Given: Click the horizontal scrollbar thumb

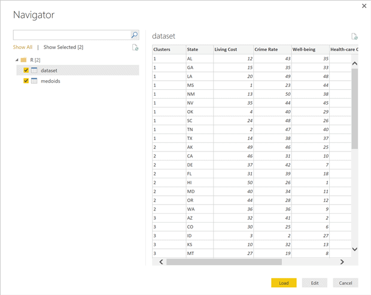Looking at the screenshot, I should (223, 261).
